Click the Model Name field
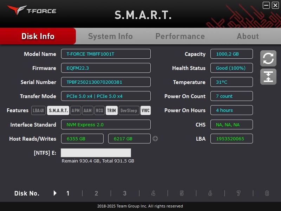 click(x=106, y=54)
